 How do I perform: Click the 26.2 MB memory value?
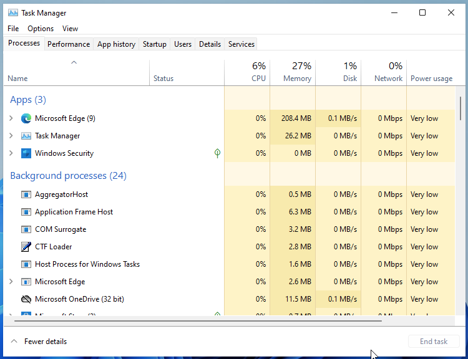pyautogui.click(x=298, y=136)
